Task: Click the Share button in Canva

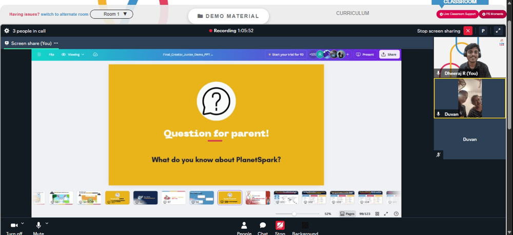Action: 389,55
